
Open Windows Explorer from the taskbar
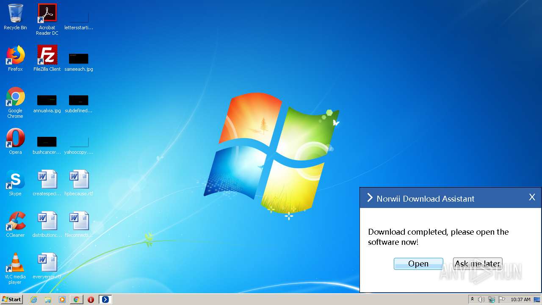point(48,299)
